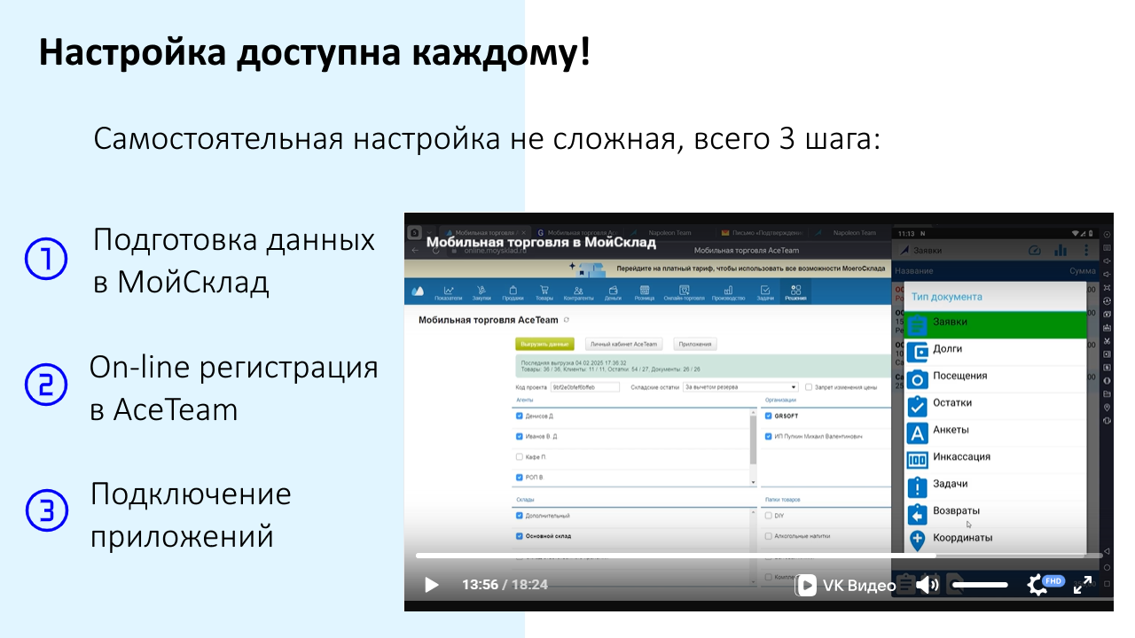Click the Приложения button
Image resolution: width=1135 pixels, height=638 pixels.
(695, 344)
